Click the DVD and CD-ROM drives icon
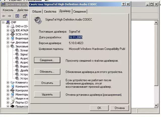 12,26
